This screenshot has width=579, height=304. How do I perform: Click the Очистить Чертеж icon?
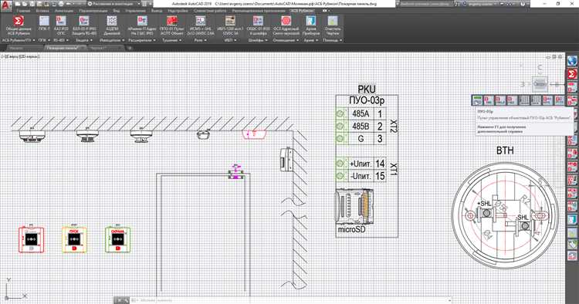click(333, 25)
